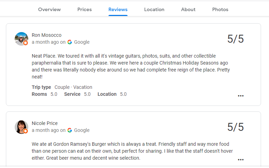Switch to the Prices tab
This screenshot has height=168, width=269.
[x=85, y=9]
